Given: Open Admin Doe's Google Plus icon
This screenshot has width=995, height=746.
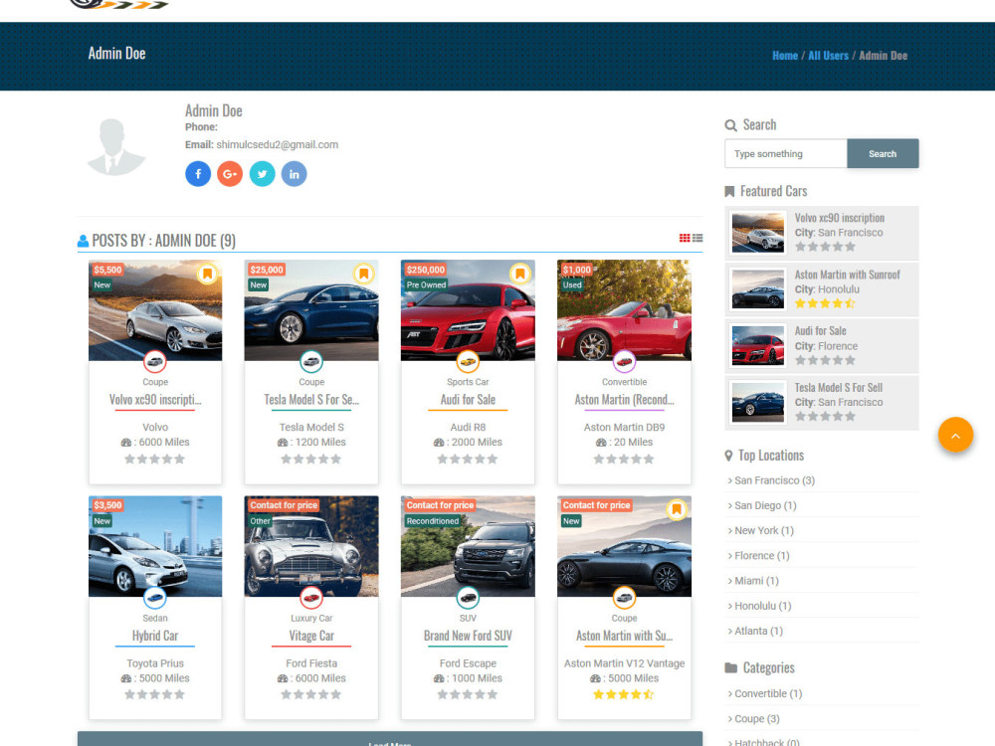Looking at the screenshot, I should [x=230, y=174].
